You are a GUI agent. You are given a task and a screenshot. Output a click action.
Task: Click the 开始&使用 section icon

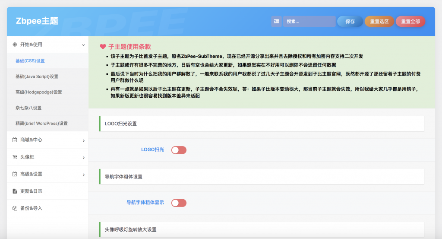tap(15, 45)
